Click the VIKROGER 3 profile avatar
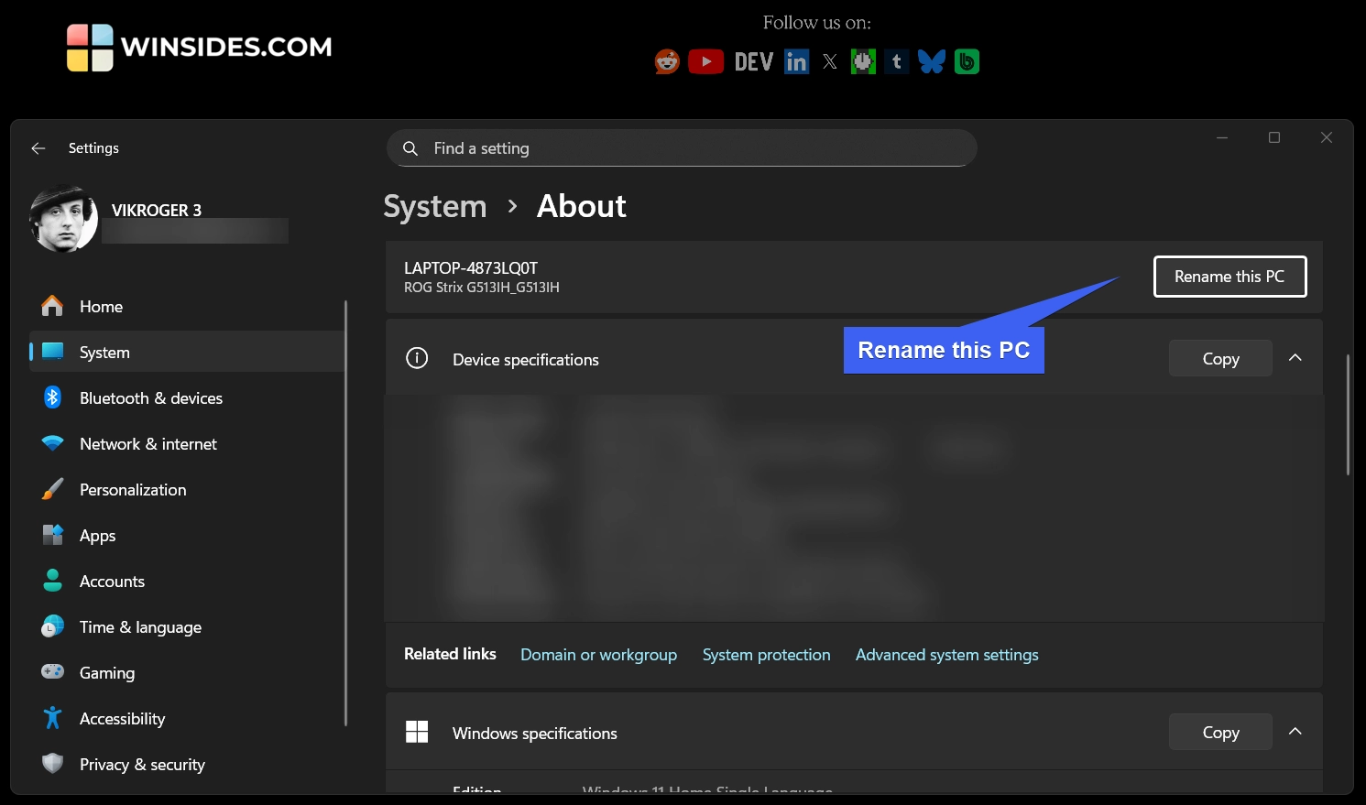 [x=64, y=218]
